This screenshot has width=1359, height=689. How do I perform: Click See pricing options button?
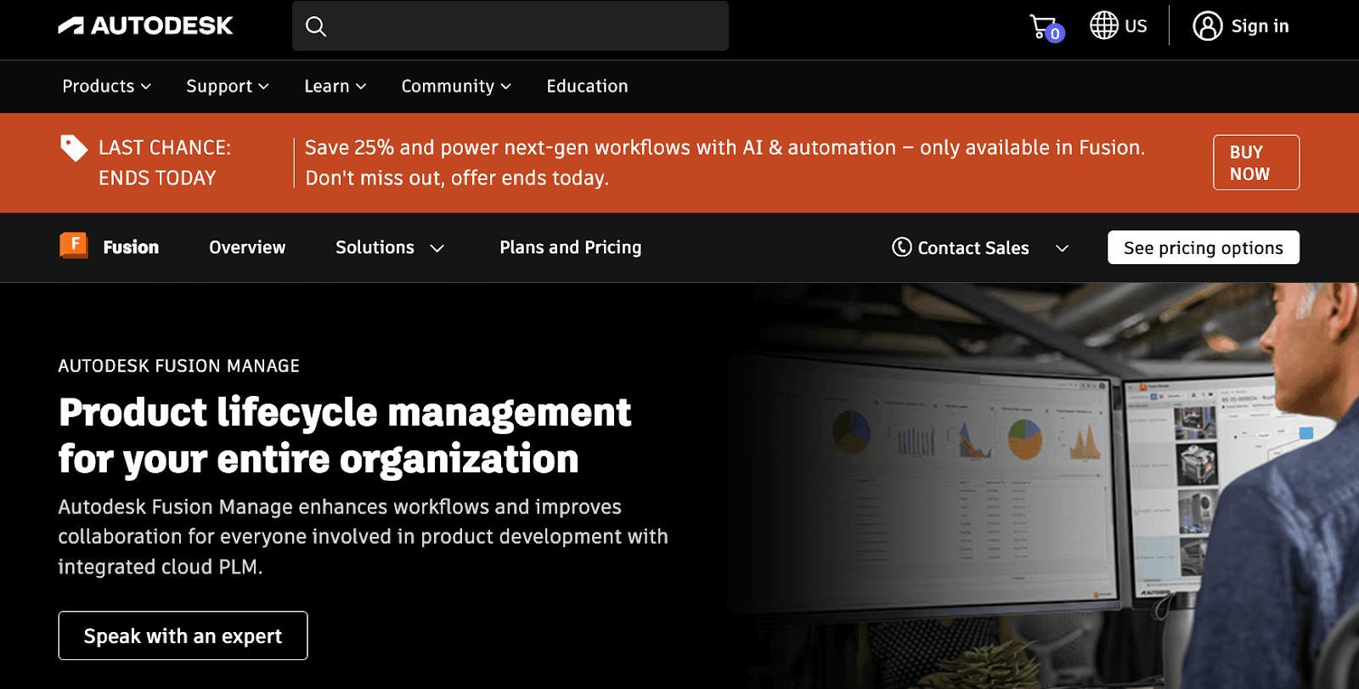pyautogui.click(x=1204, y=247)
